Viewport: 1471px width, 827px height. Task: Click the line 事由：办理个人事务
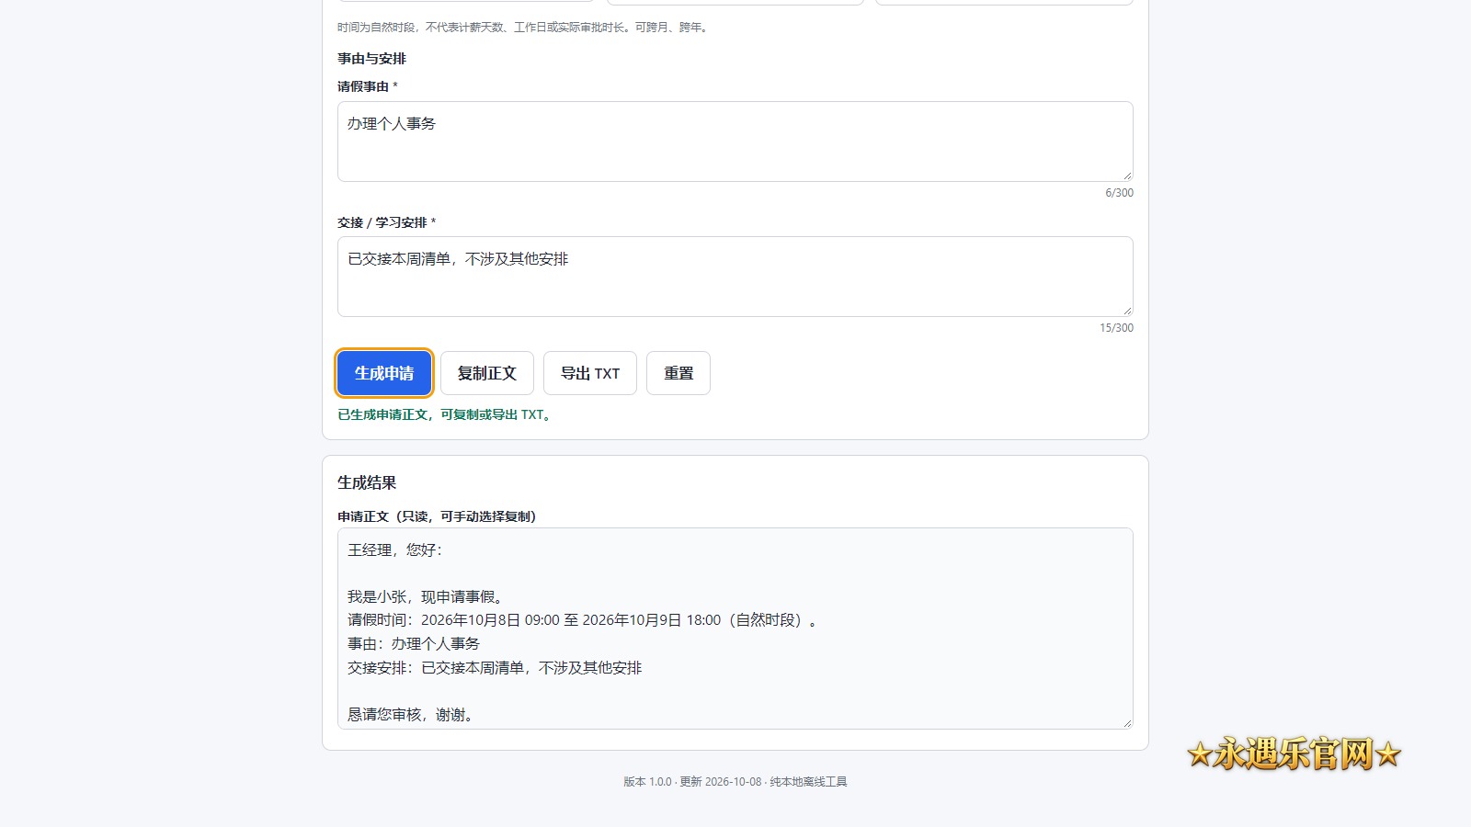pyautogui.click(x=414, y=644)
